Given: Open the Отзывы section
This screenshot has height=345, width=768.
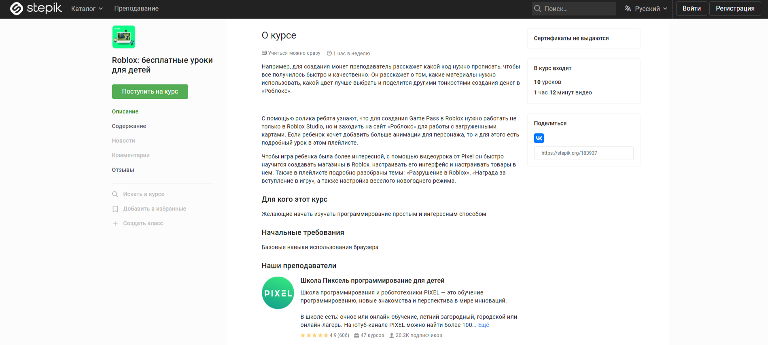Looking at the screenshot, I should coord(123,170).
